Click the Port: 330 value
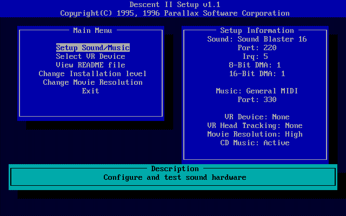346x216 pixels. click(257, 99)
